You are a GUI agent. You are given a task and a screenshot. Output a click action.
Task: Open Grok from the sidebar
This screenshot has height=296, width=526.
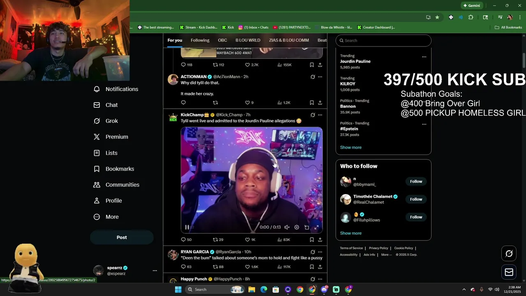(106, 121)
